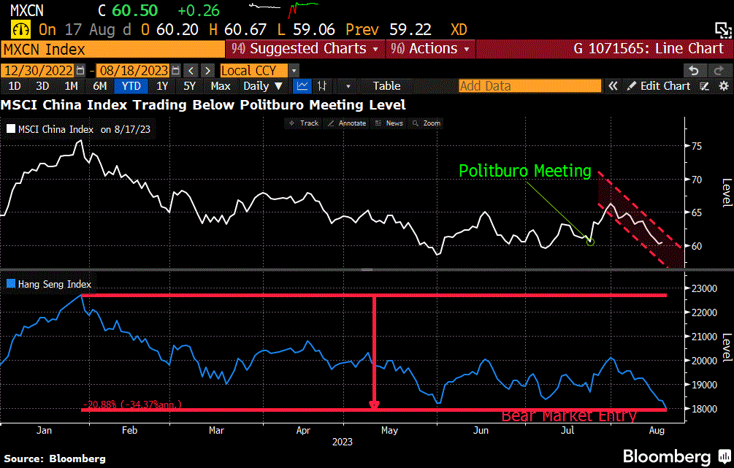The width and height of the screenshot is (734, 468).
Task: Select the Max time range
Action: (221, 86)
